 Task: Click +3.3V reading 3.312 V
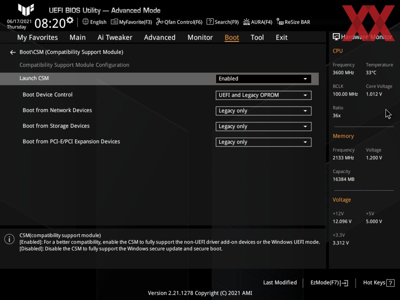tap(341, 243)
